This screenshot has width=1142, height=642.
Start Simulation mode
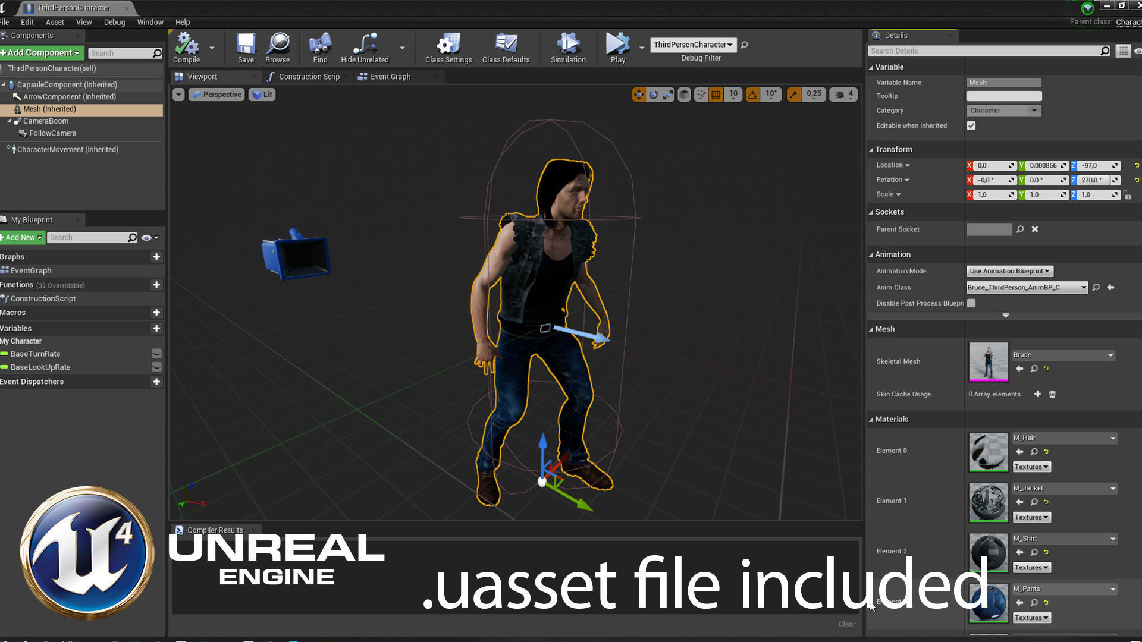pos(569,48)
